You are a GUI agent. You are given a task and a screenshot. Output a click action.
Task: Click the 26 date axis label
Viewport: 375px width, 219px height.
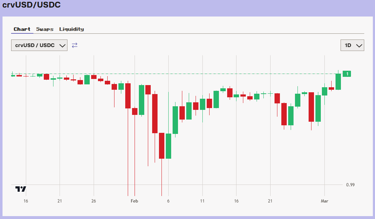94,201
